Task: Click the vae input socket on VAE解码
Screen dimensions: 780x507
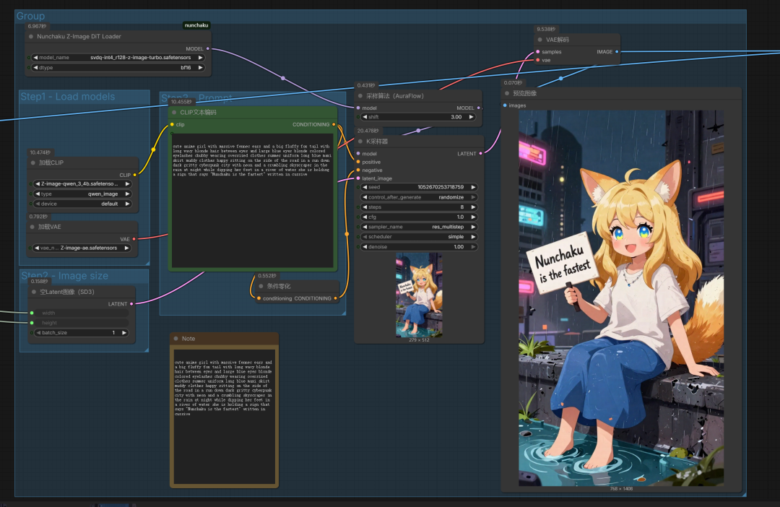Action: pyautogui.click(x=538, y=60)
